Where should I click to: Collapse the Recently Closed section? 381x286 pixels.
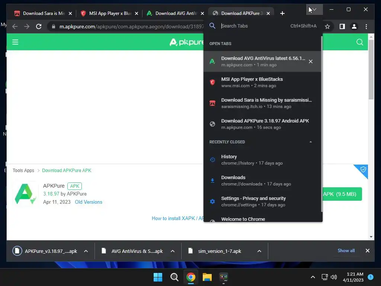[x=311, y=142]
